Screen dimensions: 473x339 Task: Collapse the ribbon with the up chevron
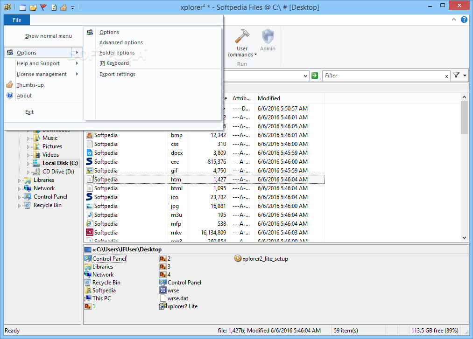[454, 20]
